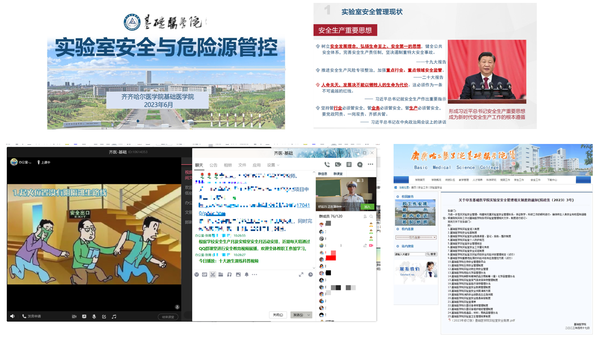This screenshot has width=600, height=338.
Task: Open the image picture icon in chat toolbar
Action: (238, 274)
